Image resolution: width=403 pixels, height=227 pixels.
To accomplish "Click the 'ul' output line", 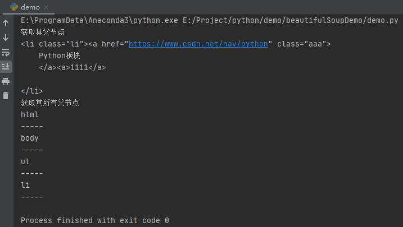I will [25, 161].
